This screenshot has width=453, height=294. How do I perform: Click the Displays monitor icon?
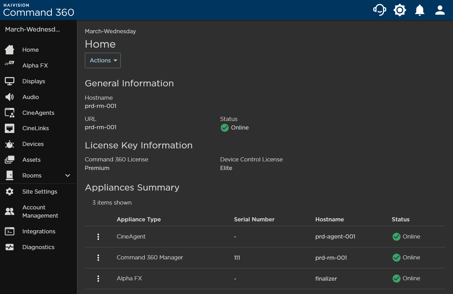pos(10,81)
